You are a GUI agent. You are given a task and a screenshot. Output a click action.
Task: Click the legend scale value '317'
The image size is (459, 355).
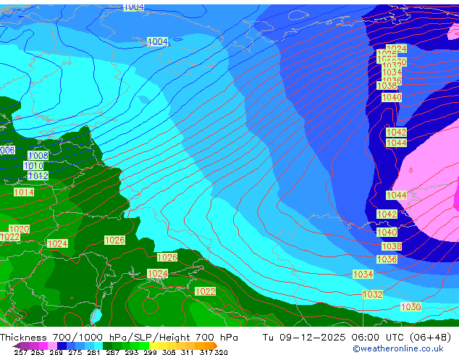pyautogui.click(x=206, y=352)
